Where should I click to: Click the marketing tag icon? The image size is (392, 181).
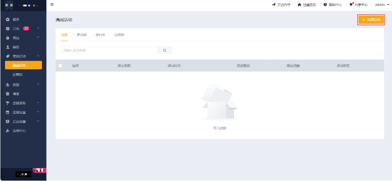point(8,56)
